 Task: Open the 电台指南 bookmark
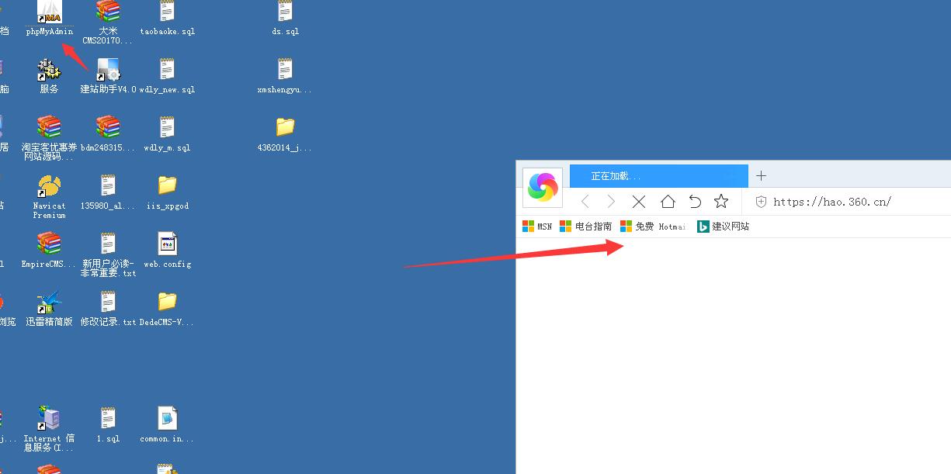[x=585, y=227]
